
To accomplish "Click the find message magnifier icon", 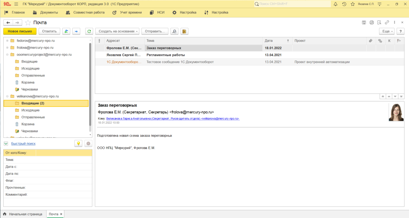I will (174, 31).
